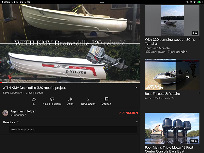Open Poor Man's Triple Motor video title
This screenshot has height=153, width=204.
[x=169, y=149]
